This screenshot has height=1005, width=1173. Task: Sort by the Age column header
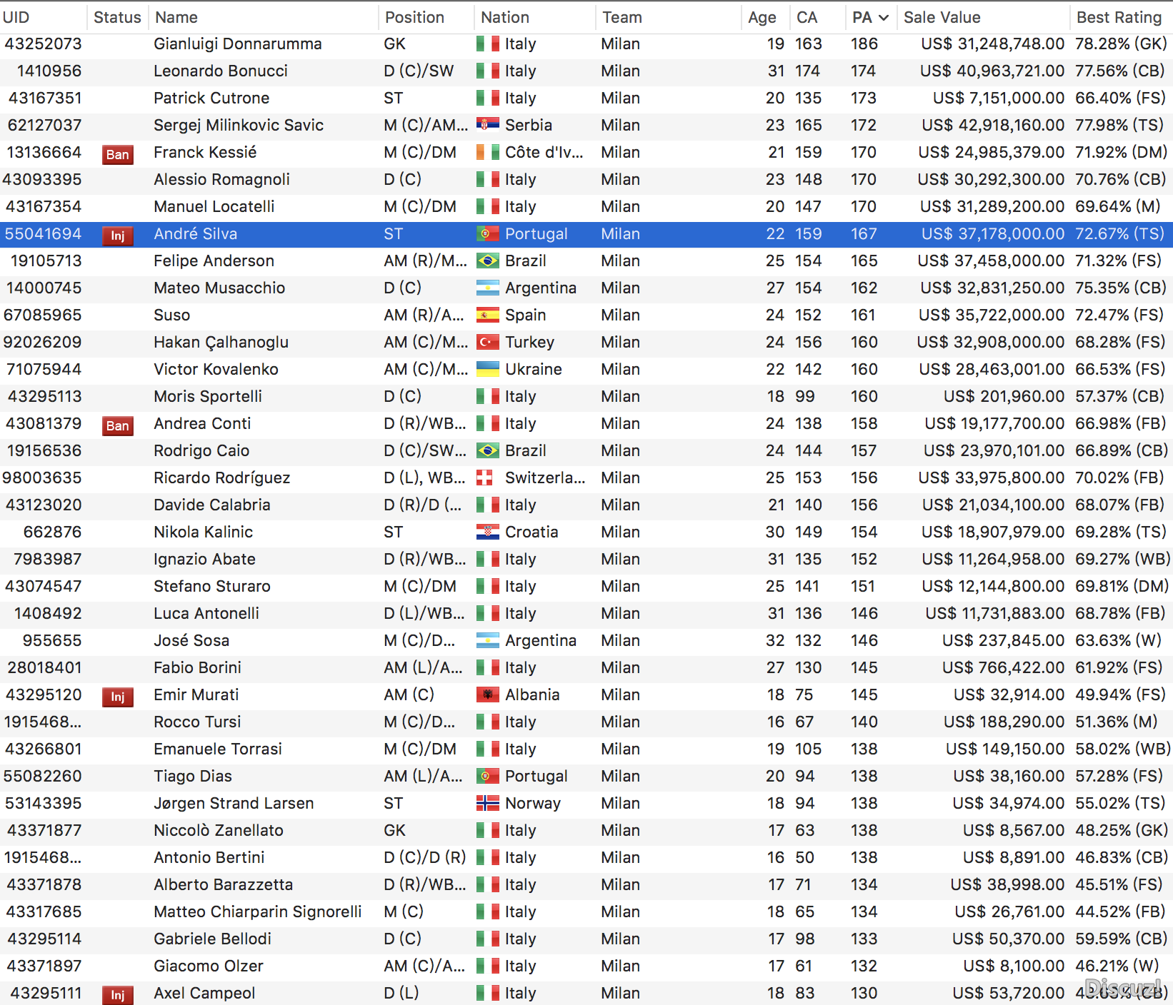pos(762,17)
